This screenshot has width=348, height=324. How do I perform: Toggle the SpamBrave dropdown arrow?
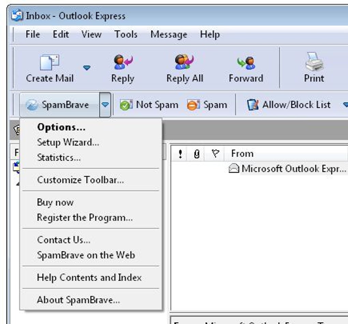tap(105, 105)
